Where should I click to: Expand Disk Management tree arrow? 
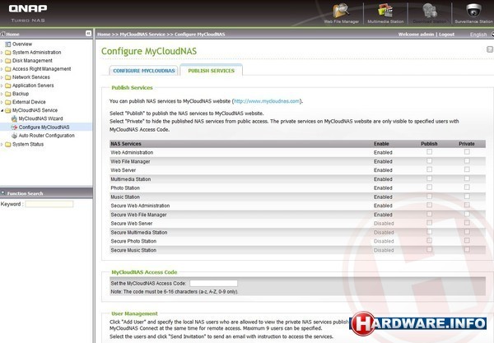coord(2,61)
